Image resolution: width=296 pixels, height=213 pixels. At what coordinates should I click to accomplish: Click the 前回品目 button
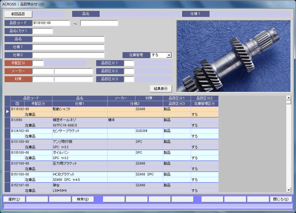tap(19, 14)
